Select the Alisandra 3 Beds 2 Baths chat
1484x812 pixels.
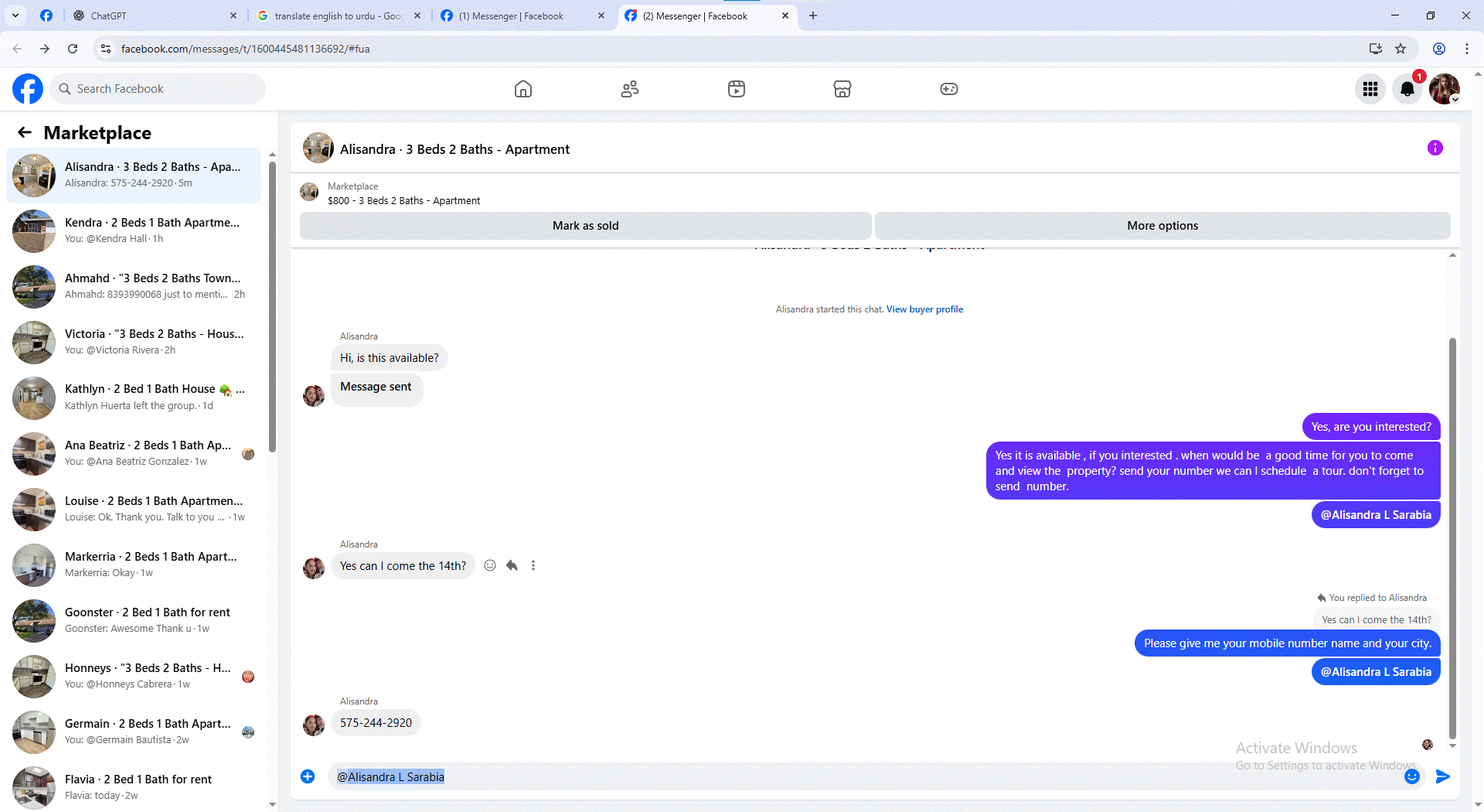pyautogui.click(x=133, y=175)
